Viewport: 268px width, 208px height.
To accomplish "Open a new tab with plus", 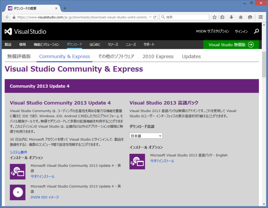I will point(65,8).
